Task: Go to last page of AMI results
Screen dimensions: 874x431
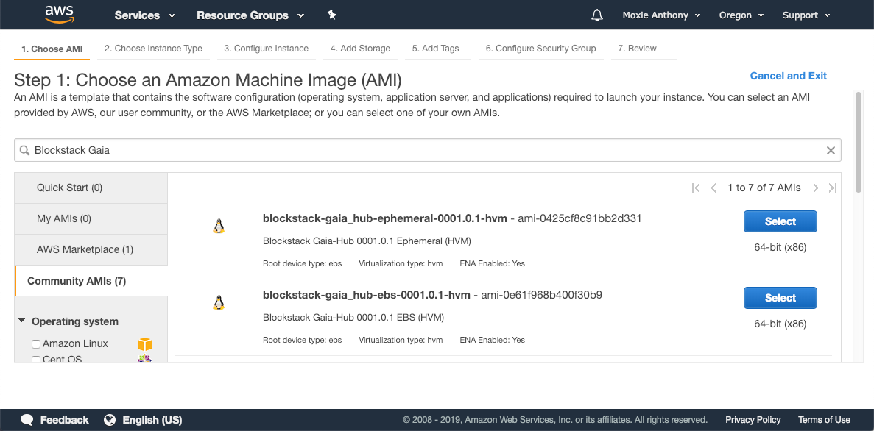Action: (x=833, y=188)
